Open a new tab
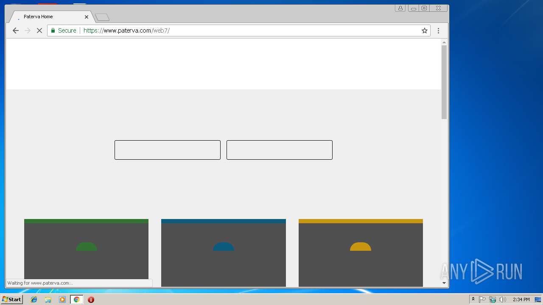This screenshot has width=543, height=305. tap(102, 17)
